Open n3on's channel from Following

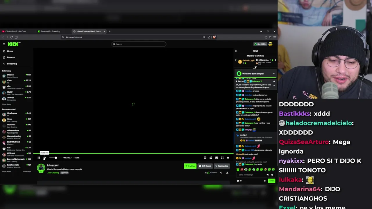[17, 81]
